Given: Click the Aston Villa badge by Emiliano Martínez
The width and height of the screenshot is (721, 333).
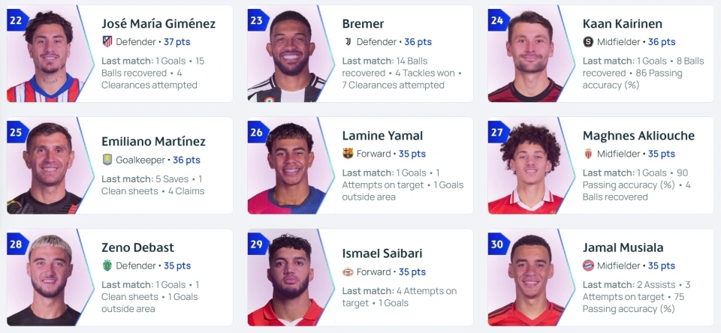Looking at the screenshot, I should click(x=107, y=160).
